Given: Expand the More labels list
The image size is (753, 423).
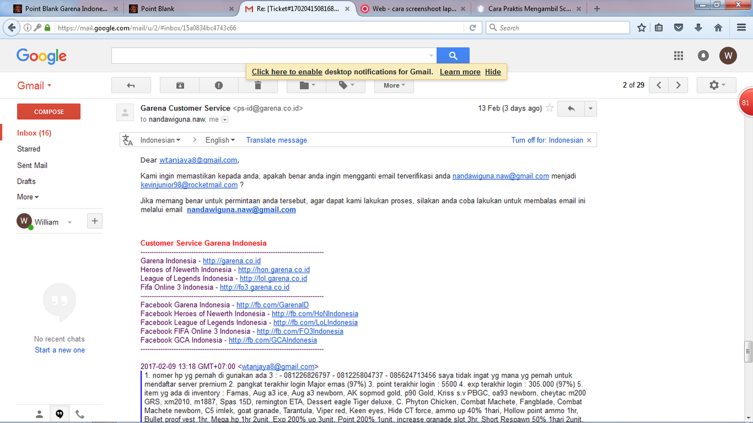Looking at the screenshot, I should pos(28,197).
